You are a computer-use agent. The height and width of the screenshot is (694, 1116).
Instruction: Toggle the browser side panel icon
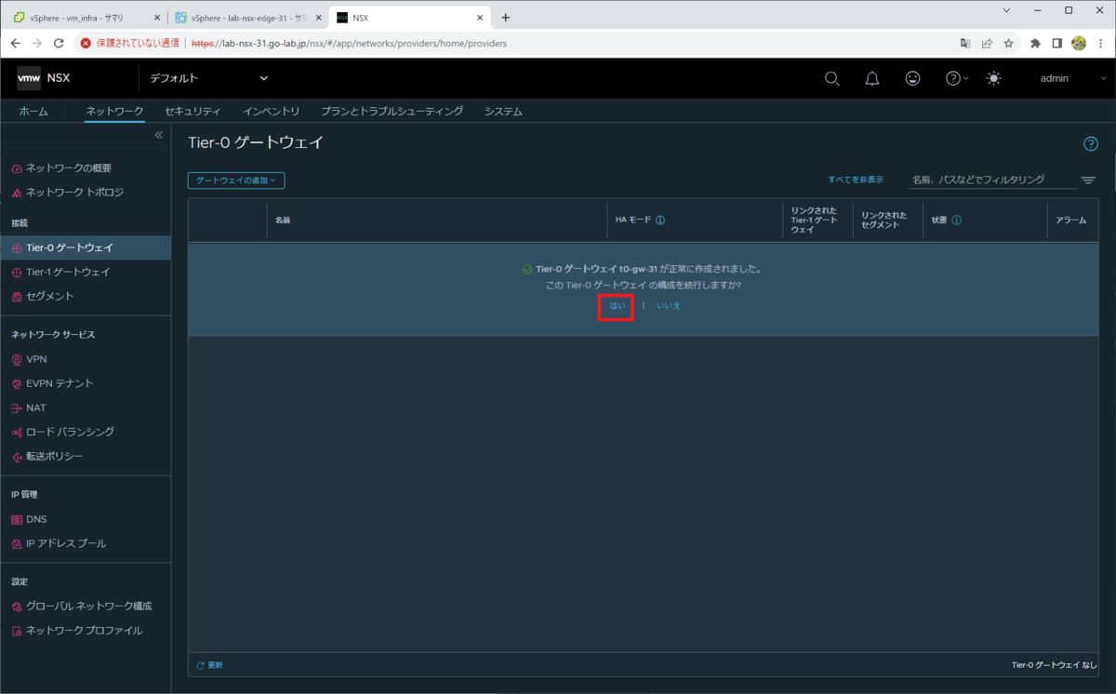click(1057, 43)
